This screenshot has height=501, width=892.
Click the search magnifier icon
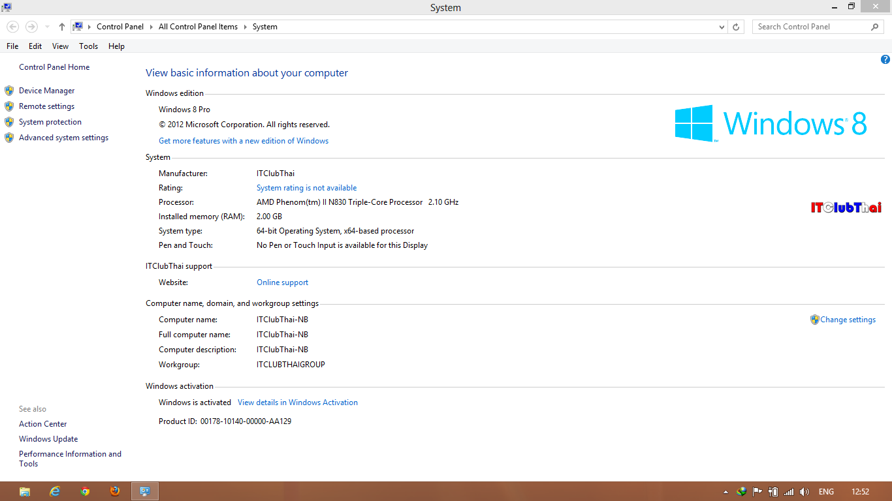click(875, 27)
